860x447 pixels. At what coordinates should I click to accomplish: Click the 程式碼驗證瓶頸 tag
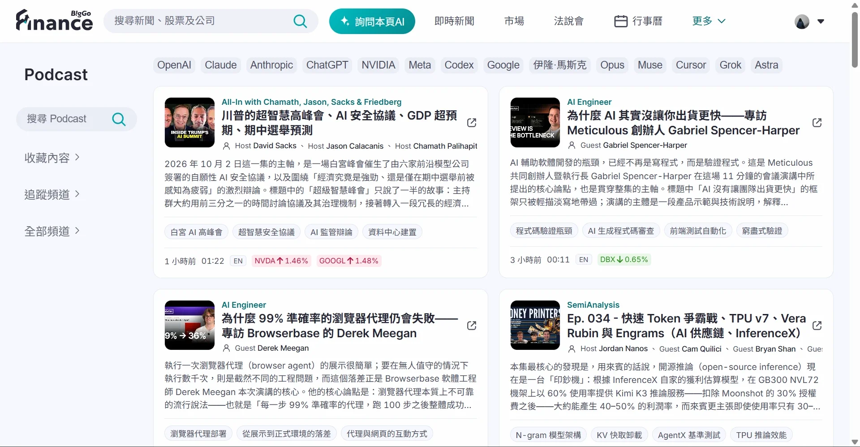(544, 231)
